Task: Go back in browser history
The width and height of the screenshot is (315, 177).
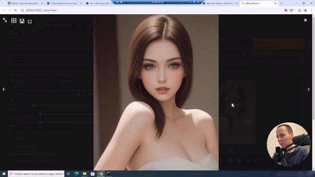Action: (x=3, y=10)
